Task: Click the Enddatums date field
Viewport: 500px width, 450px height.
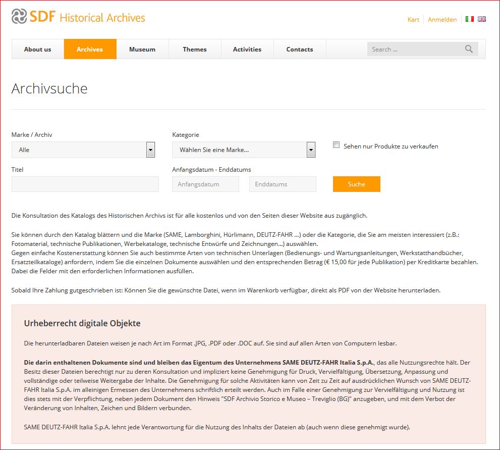Action: tap(283, 184)
